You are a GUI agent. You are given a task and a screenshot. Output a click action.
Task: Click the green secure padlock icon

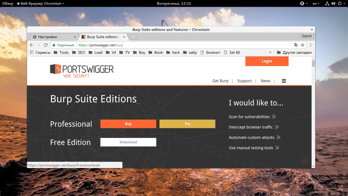point(54,45)
